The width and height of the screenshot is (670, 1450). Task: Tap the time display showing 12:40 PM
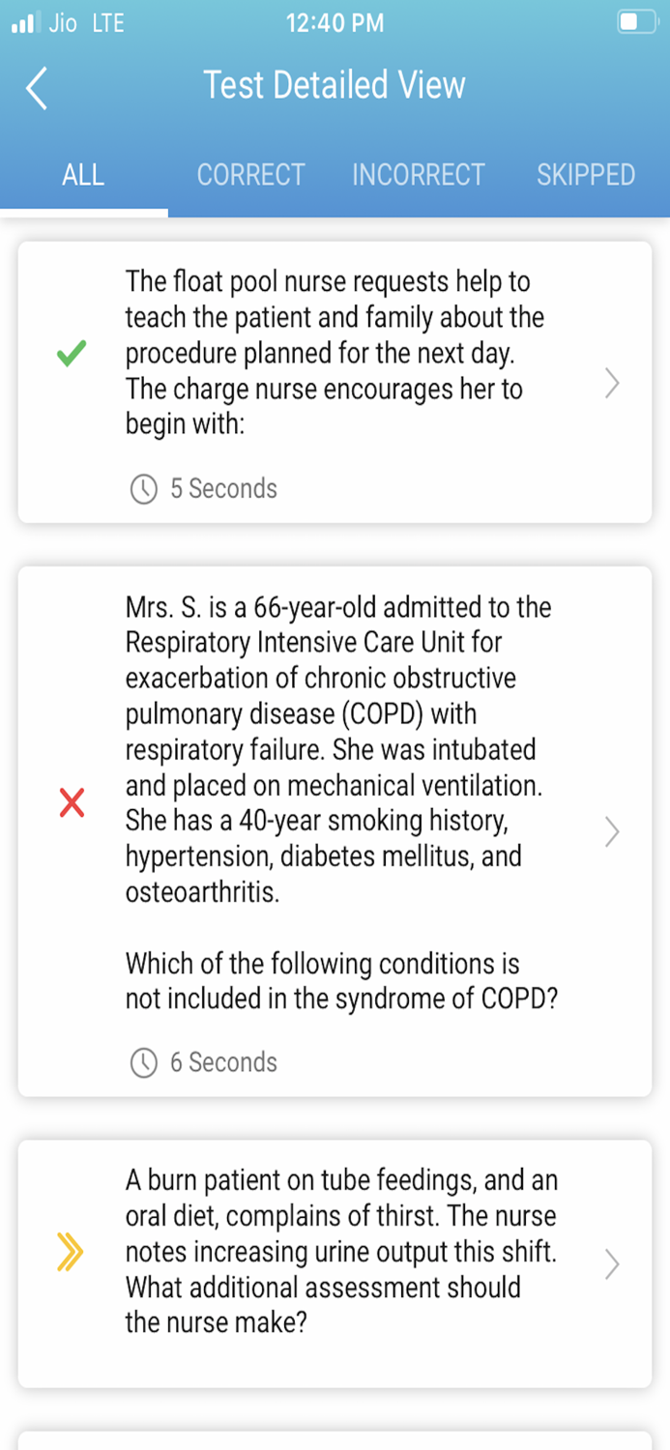pyautogui.click(x=335, y=21)
